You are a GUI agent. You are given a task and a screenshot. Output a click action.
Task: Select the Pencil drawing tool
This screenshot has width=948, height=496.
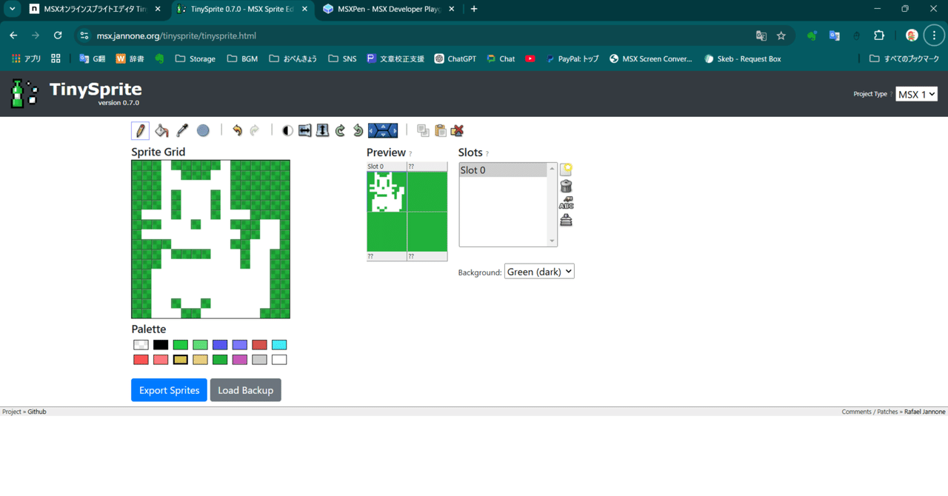[x=140, y=130]
